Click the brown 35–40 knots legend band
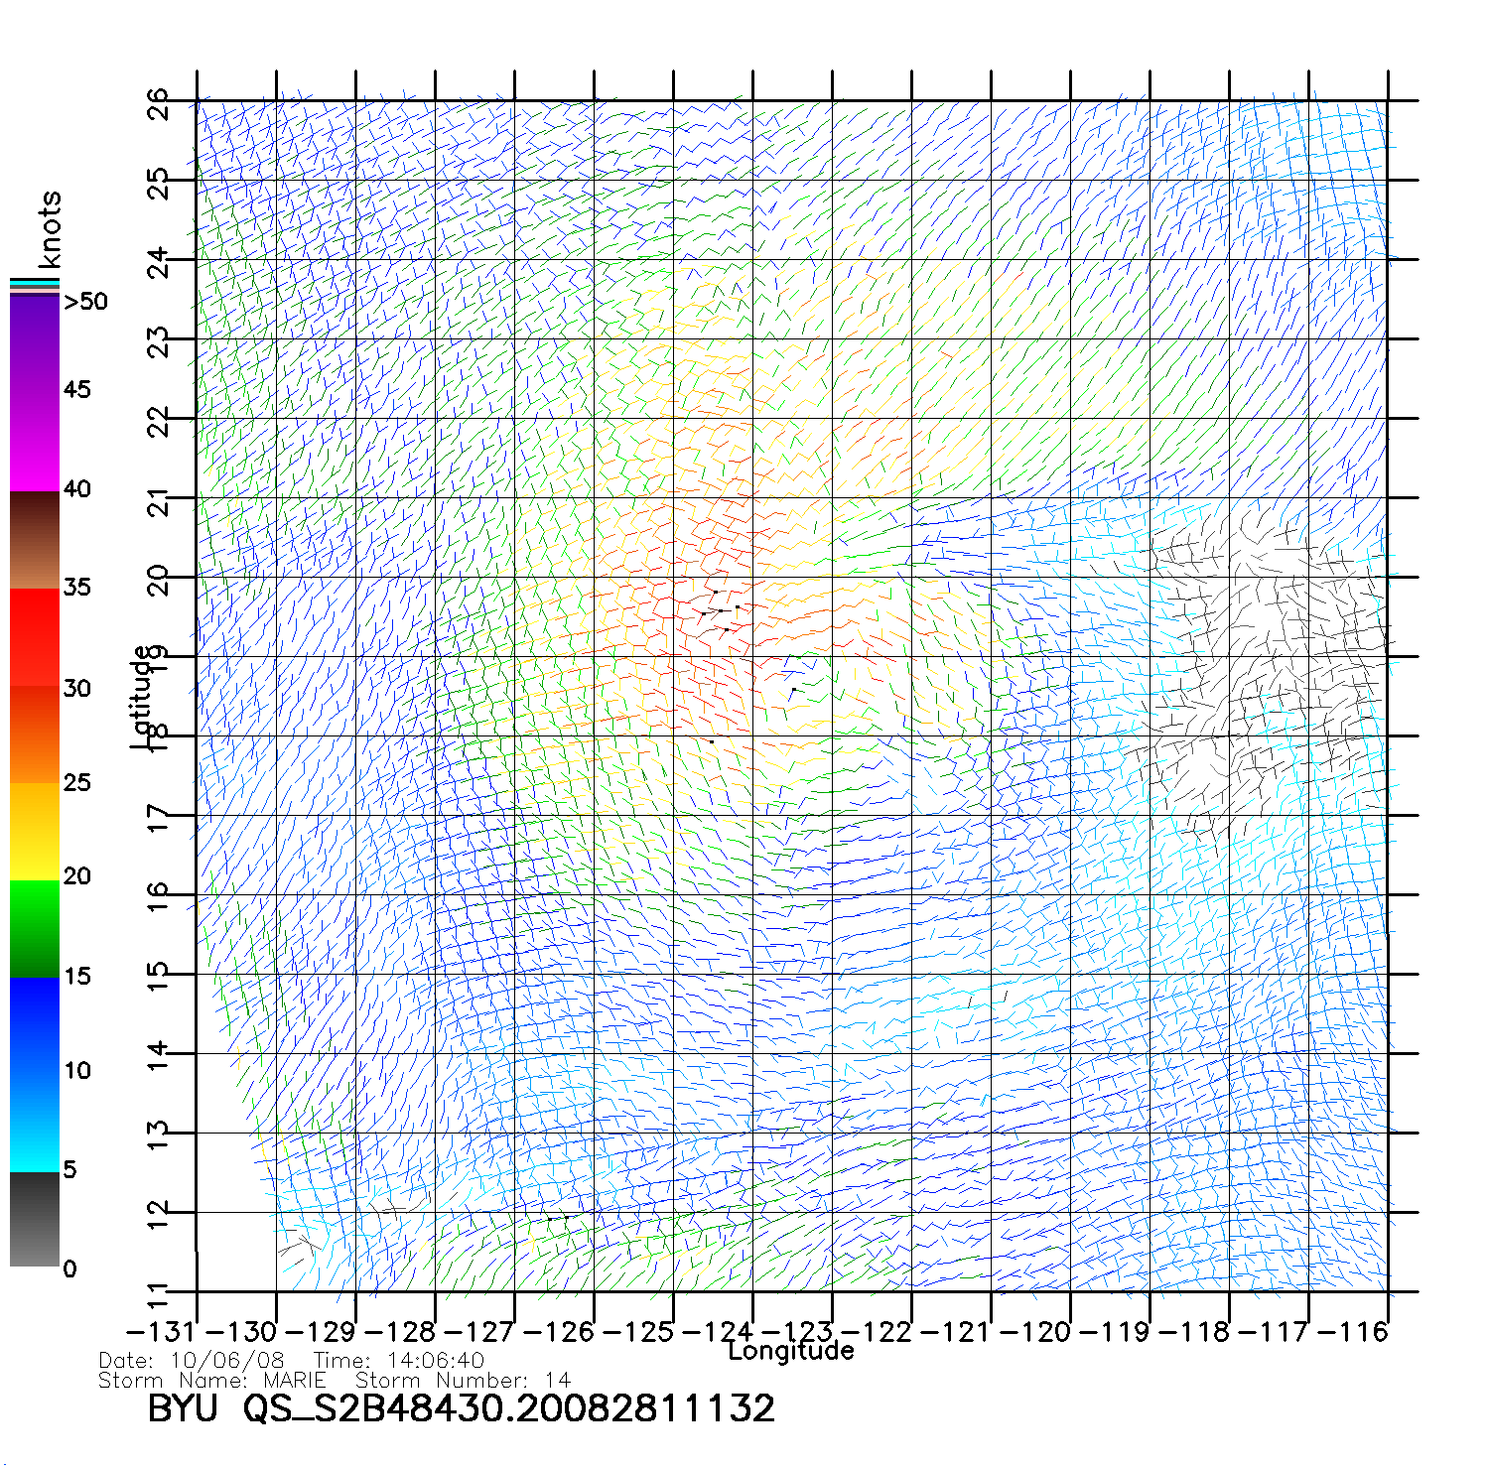The image size is (1489, 1469). pos(34,540)
